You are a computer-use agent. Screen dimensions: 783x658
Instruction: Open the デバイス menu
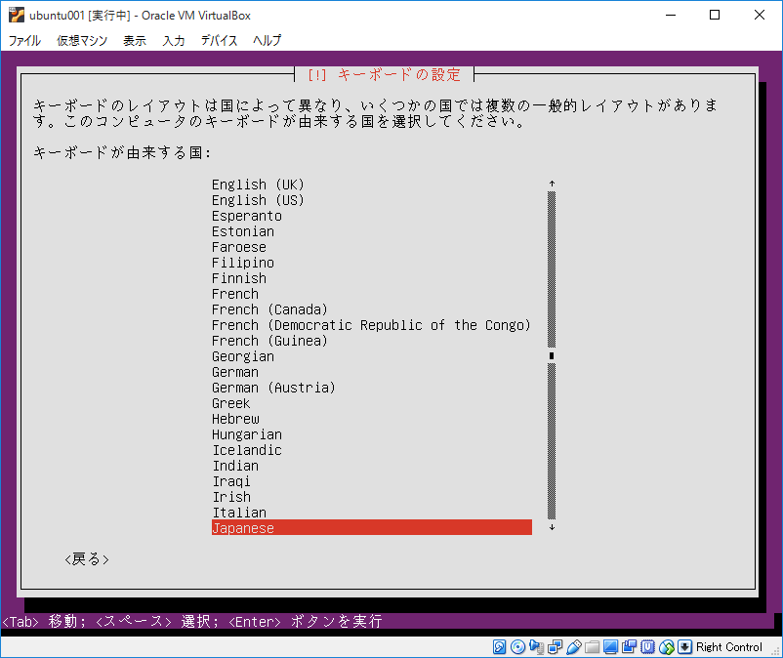[220, 40]
